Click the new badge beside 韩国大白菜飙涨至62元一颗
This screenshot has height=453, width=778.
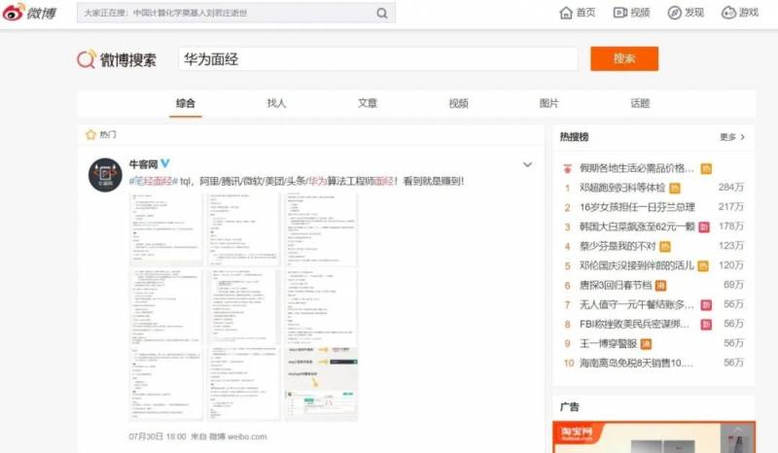click(x=703, y=227)
